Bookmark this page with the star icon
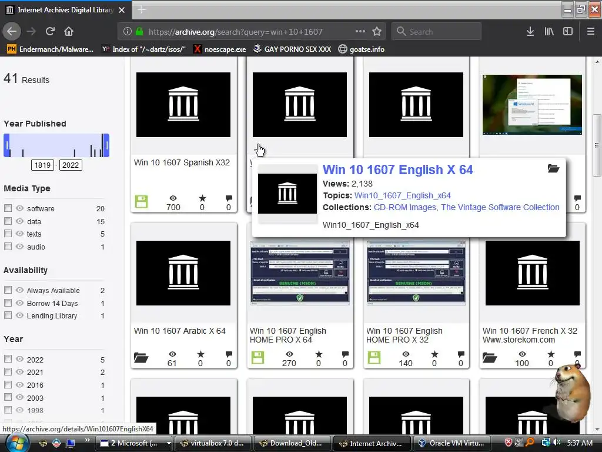This screenshot has height=452, width=602. coord(377,31)
